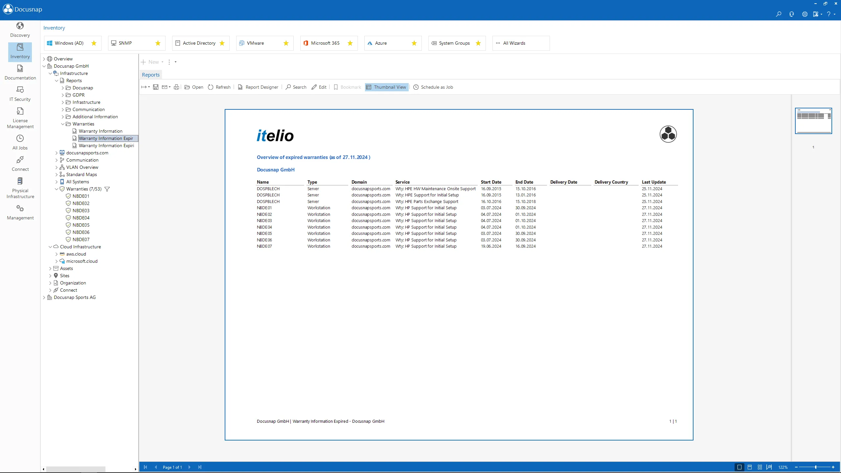Screen dimensions: 841x473
Task: Click the print report icon
Action: click(x=176, y=87)
